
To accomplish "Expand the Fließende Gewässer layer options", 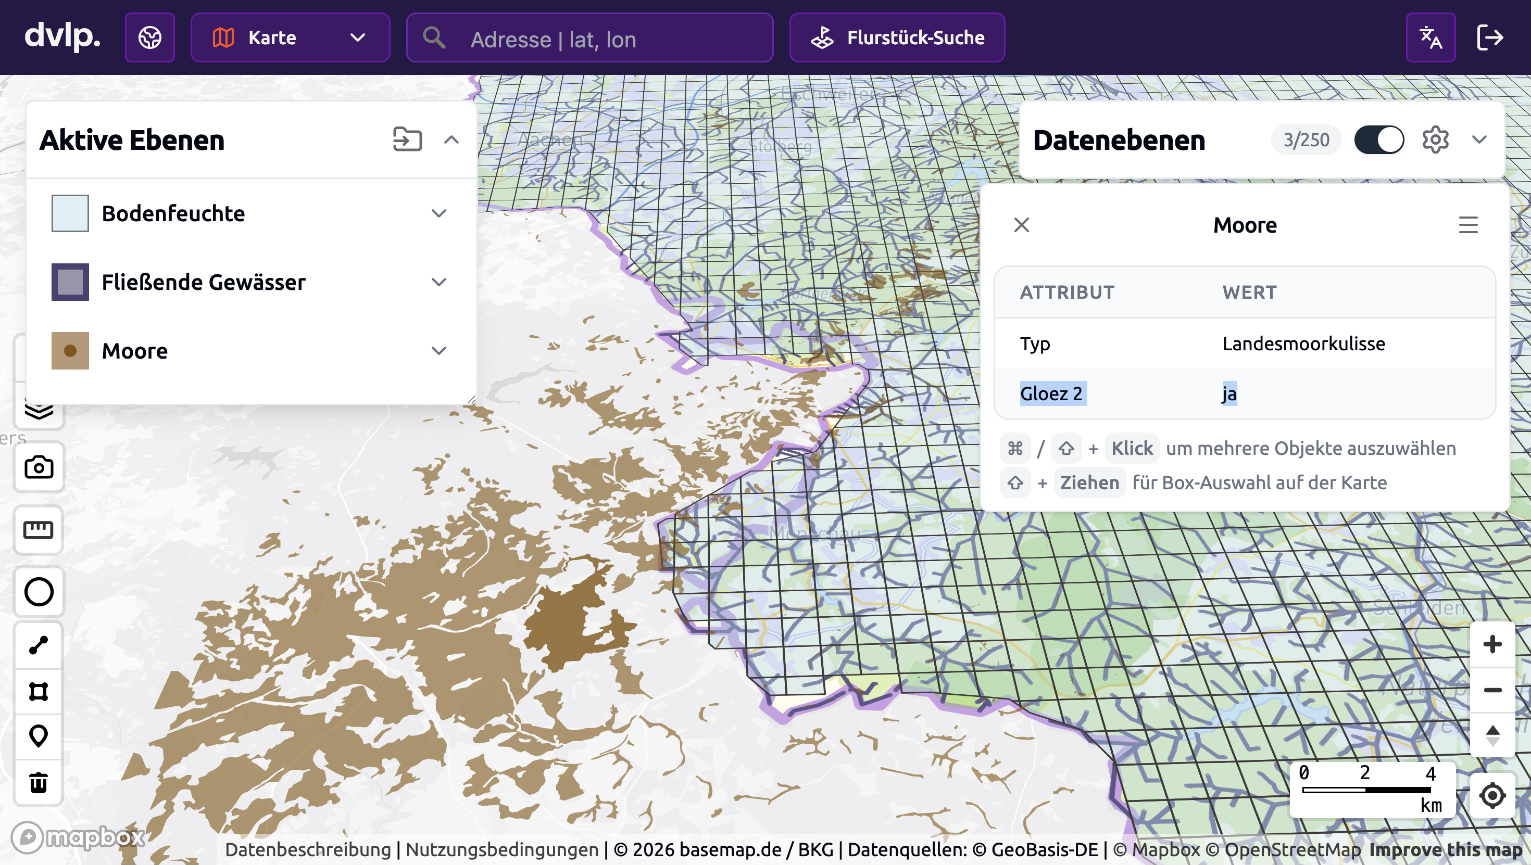I will point(438,282).
